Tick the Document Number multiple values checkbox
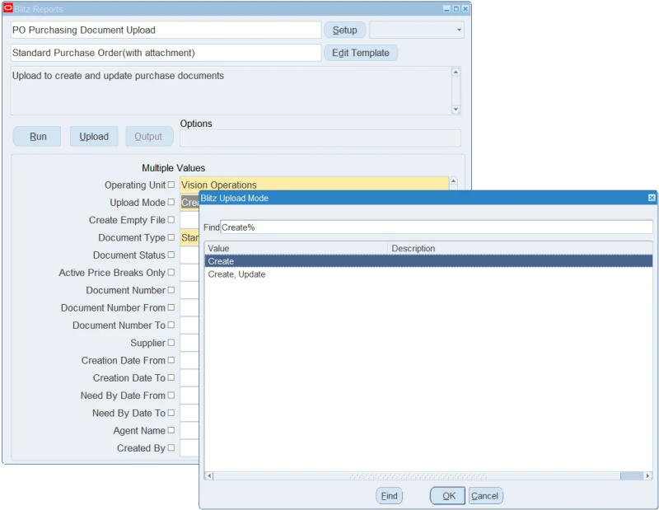This screenshot has width=659, height=510. (171, 290)
